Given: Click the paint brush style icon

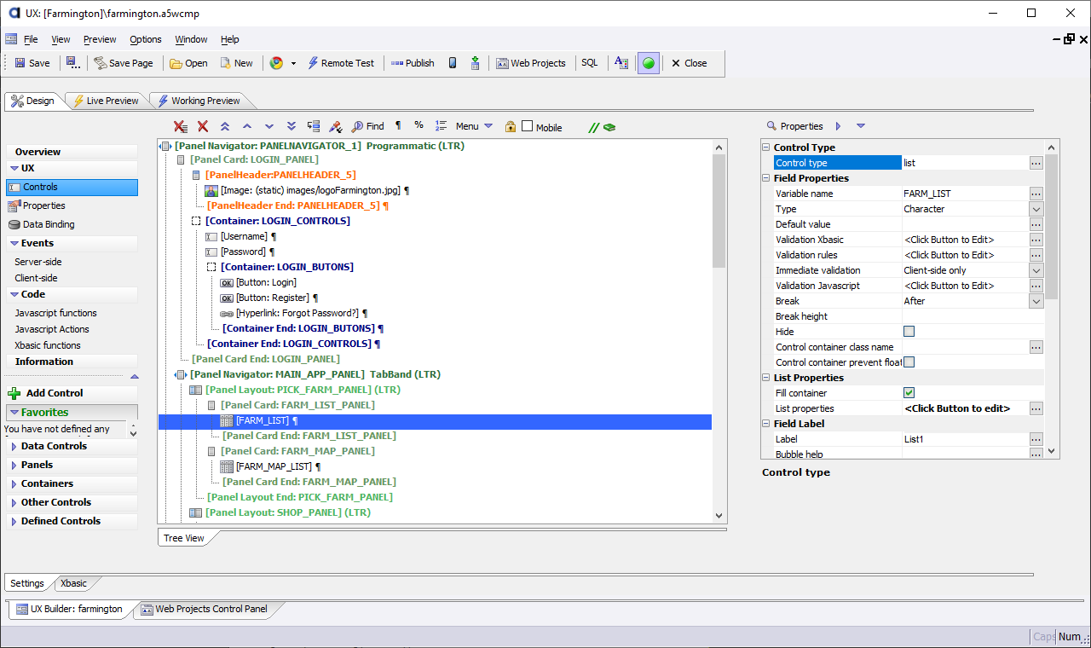Looking at the screenshot, I should point(336,126).
